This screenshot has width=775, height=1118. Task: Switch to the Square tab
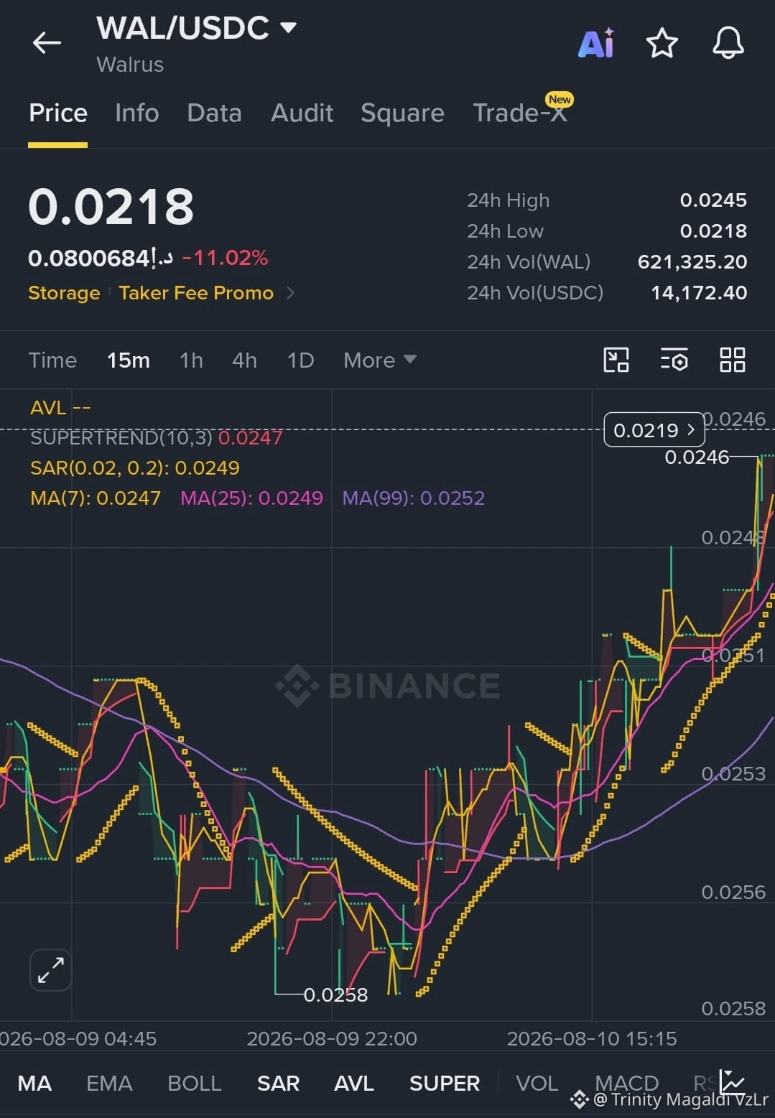[x=402, y=113]
